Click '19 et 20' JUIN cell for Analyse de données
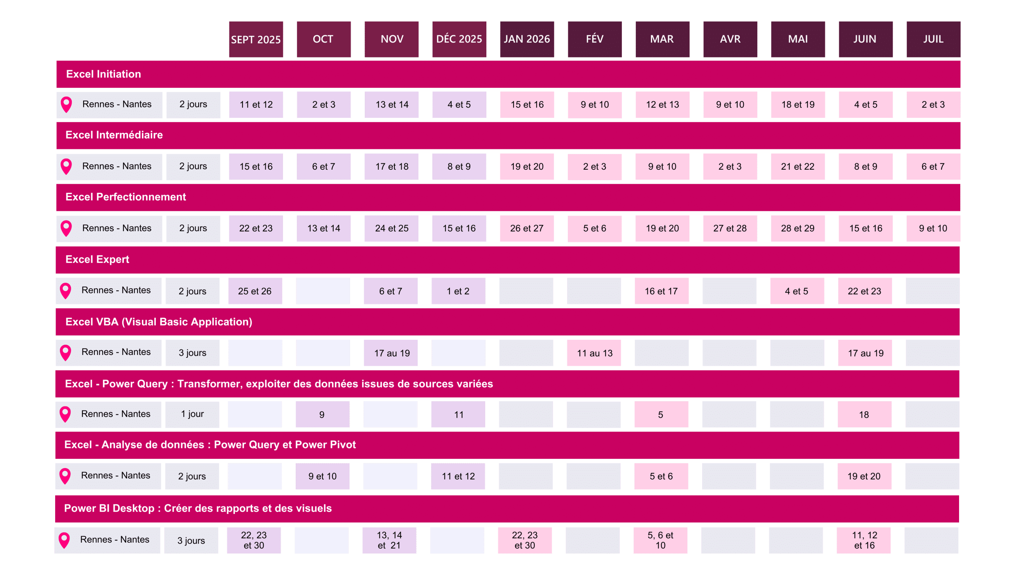 [864, 476]
